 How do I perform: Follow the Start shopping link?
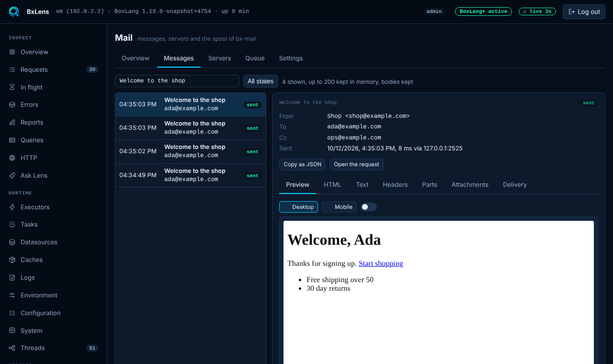(x=381, y=263)
